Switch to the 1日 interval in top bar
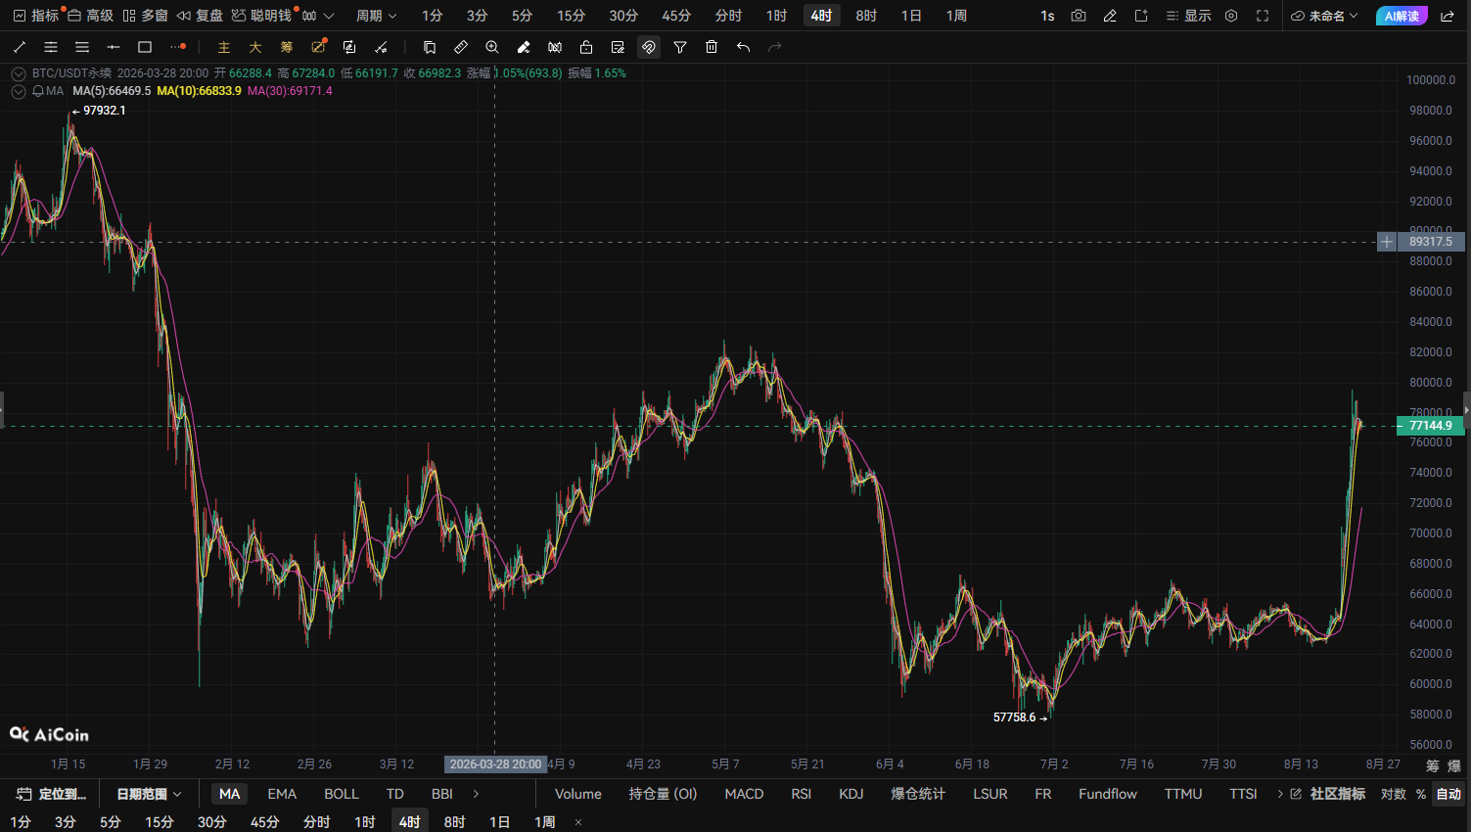The height and width of the screenshot is (832, 1471). tap(911, 16)
